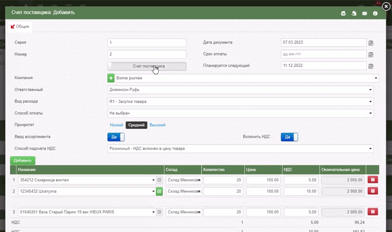Image resolution: width=392 pixels, height=232 pixels.
Task: Click green edit icon for Шкатулка row
Action: 159,191
